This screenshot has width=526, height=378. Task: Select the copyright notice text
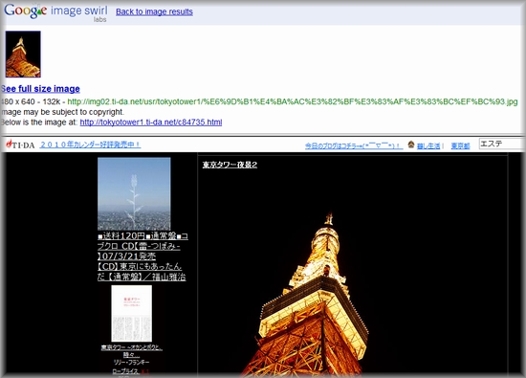click(62, 112)
